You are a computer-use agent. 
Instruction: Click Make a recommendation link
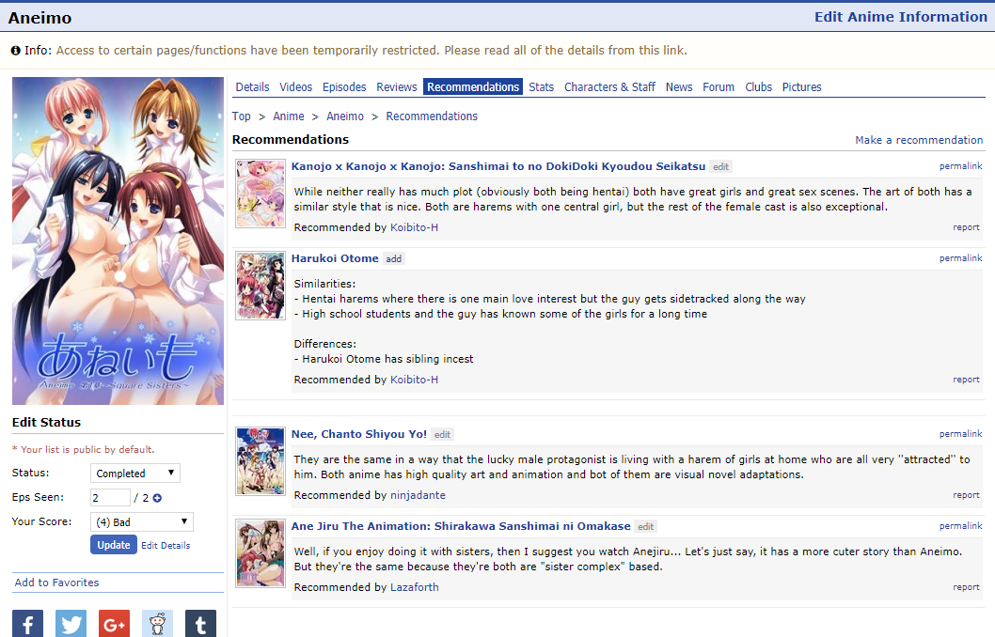point(919,140)
